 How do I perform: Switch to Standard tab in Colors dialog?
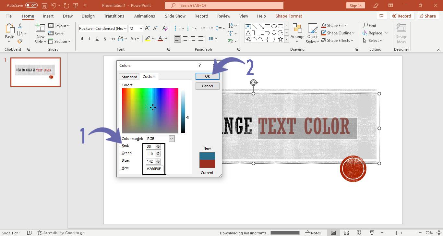(129, 77)
